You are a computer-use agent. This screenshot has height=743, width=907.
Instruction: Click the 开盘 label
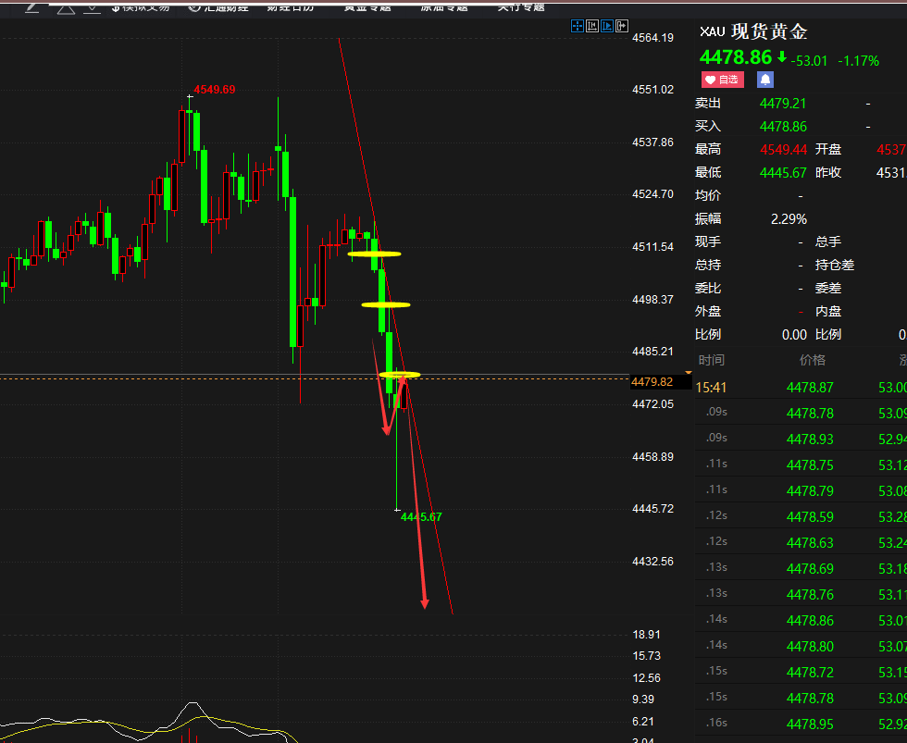(x=827, y=149)
